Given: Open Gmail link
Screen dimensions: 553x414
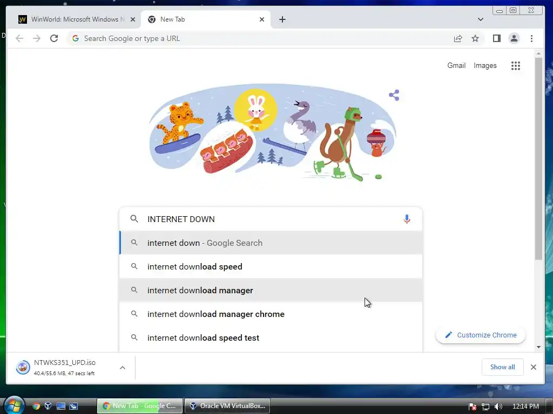Looking at the screenshot, I should pos(456,65).
